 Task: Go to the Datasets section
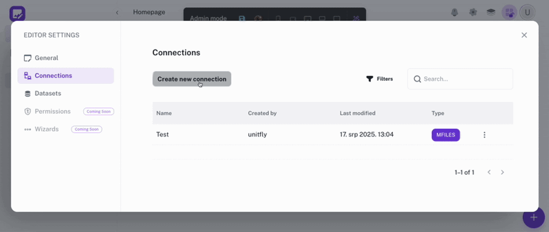[x=48, y=94]
